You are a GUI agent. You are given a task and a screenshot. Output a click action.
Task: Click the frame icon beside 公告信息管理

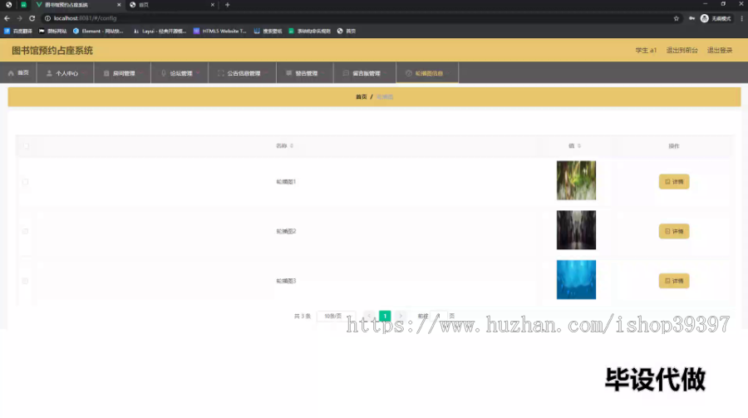coord(221,73)
